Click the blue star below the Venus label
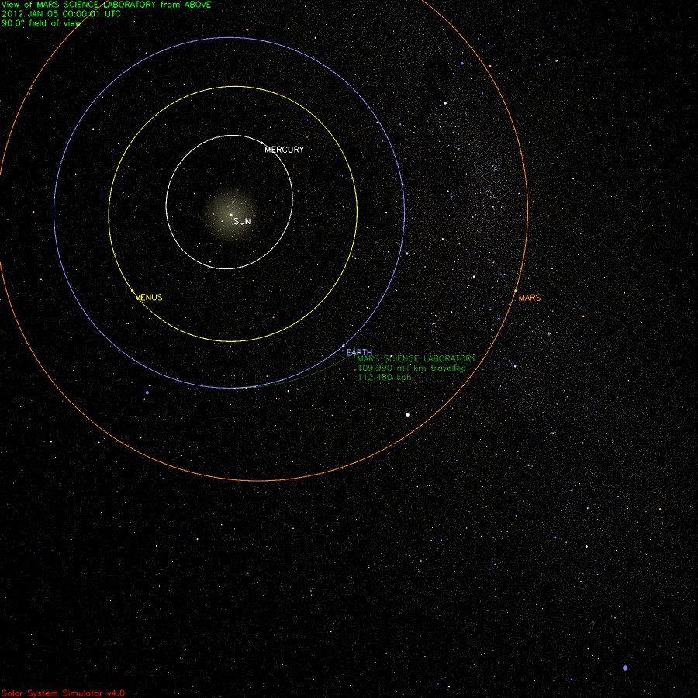Viewport: 698px width, 698px height. 147,392
